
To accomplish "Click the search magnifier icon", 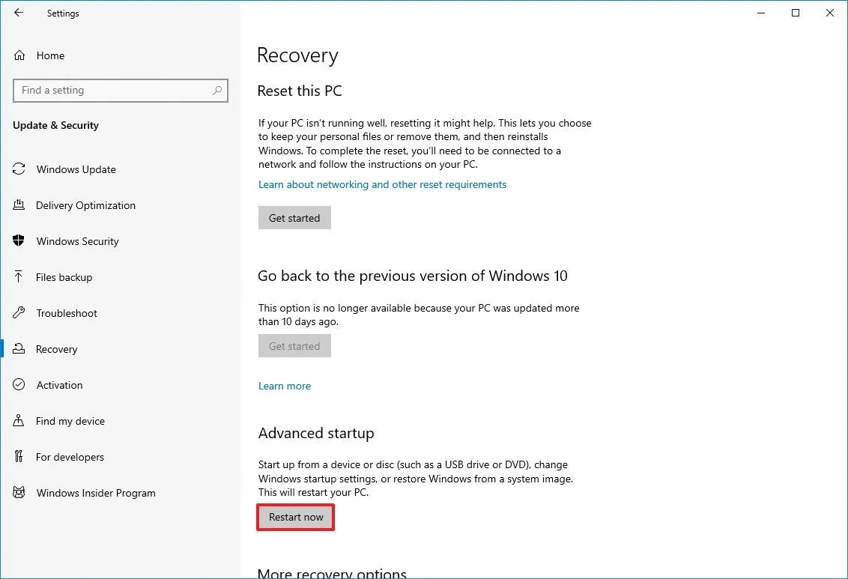I will 216,91.
